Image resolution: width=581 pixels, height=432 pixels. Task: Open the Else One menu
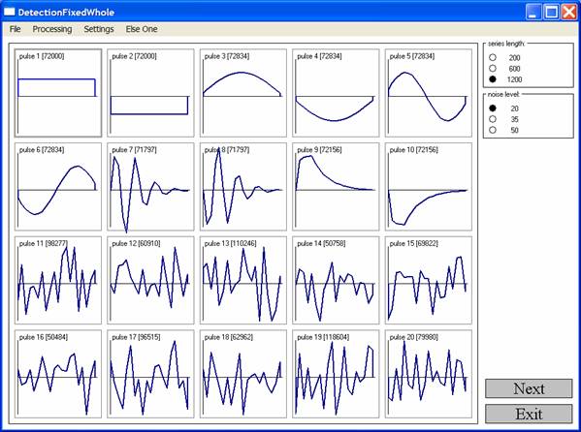(x=142, y=29)
